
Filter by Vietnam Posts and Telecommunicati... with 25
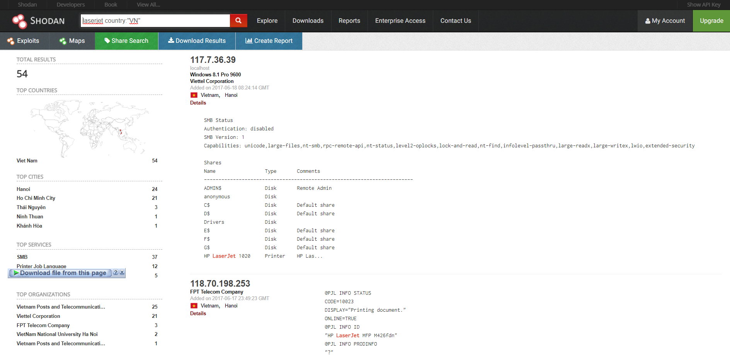pyautogui.click(x=61, y=307)
